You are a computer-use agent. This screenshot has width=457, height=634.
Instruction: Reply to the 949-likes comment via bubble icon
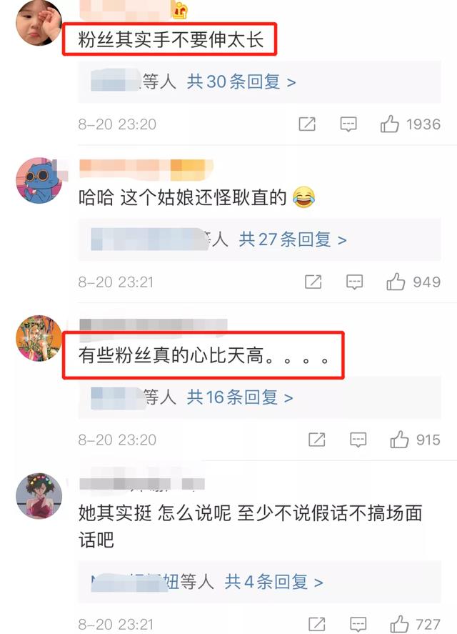pyautogui.click(x=354, y=282)
